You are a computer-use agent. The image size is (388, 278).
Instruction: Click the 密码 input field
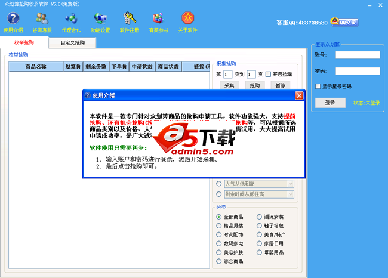(x=358, y=71)
